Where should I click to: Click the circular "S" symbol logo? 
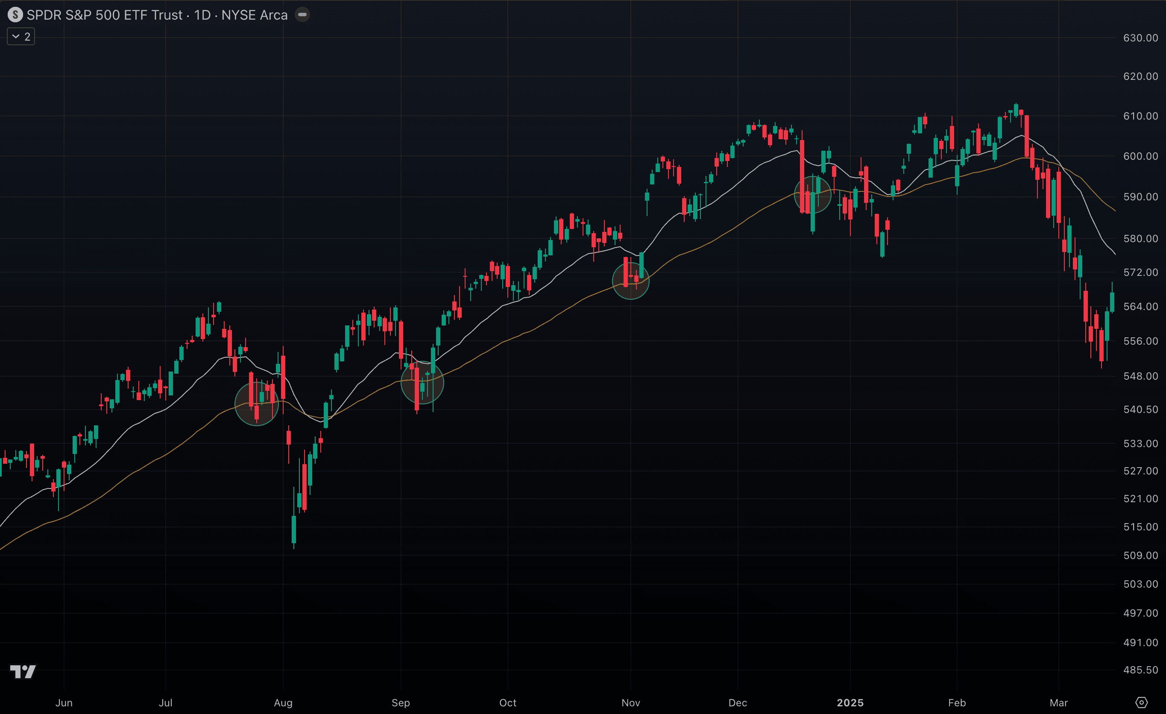coord(14,15)
